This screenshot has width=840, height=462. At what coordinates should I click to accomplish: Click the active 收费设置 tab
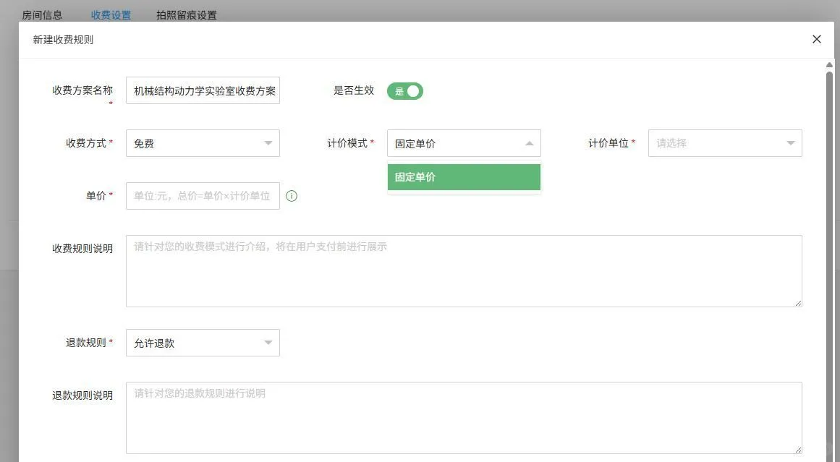[110, 14]
